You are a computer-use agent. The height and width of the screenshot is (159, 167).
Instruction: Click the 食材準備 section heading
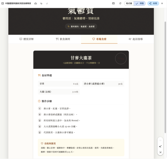[x=47, y=75]
